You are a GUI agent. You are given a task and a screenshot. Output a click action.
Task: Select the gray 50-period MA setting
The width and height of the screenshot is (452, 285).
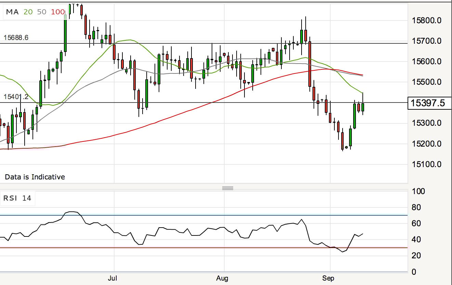pyautogui.click(x=42, y=12)
